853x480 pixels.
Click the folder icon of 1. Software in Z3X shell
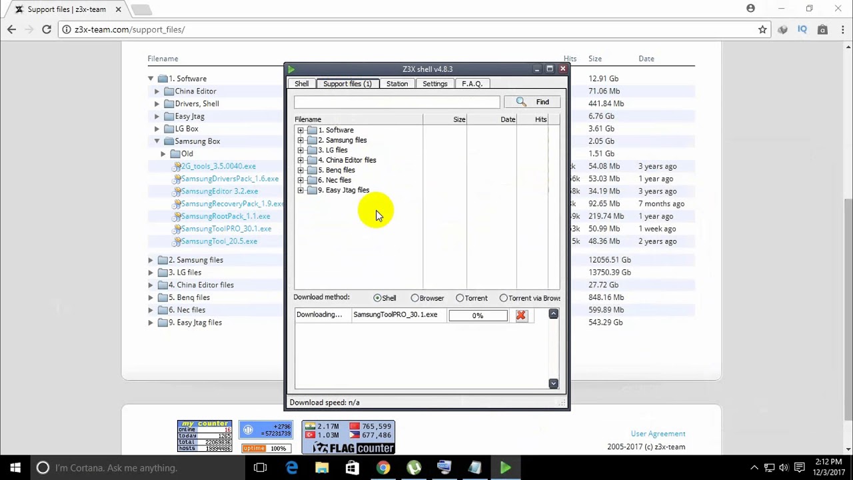311,130
